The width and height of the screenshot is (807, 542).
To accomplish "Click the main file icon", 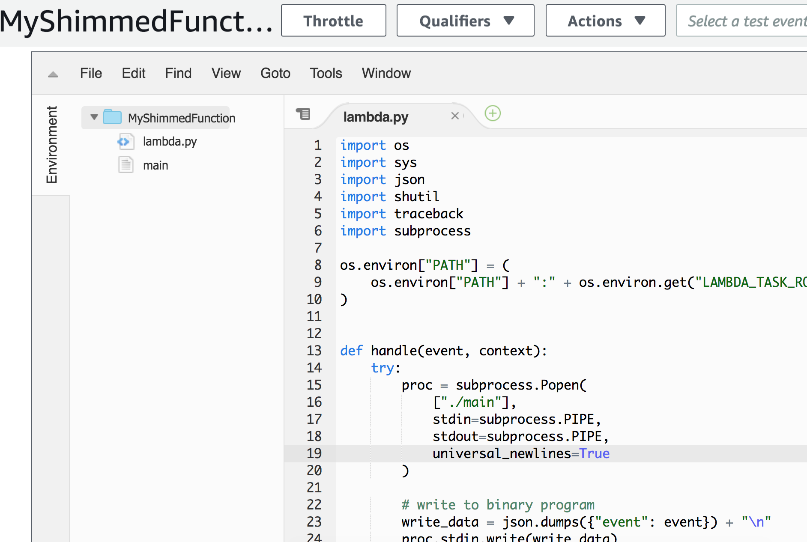I will (x=126, y=165).
